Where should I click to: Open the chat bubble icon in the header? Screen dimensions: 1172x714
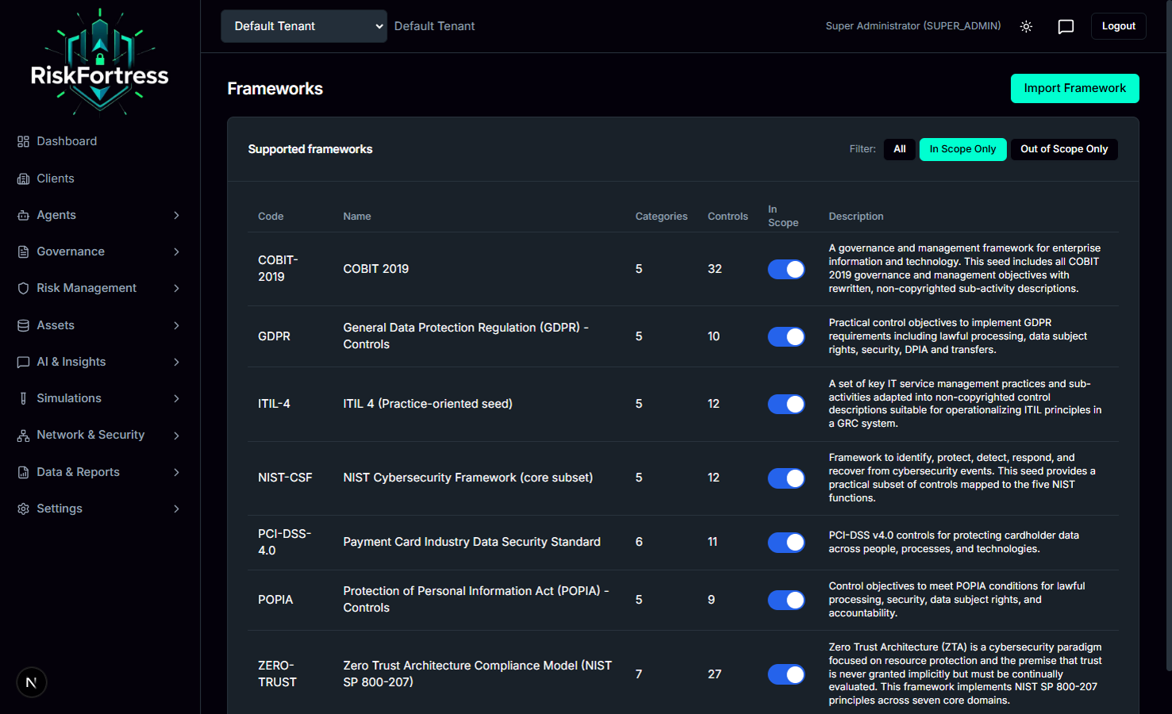pyautogui.click(x=1066, y=26)
